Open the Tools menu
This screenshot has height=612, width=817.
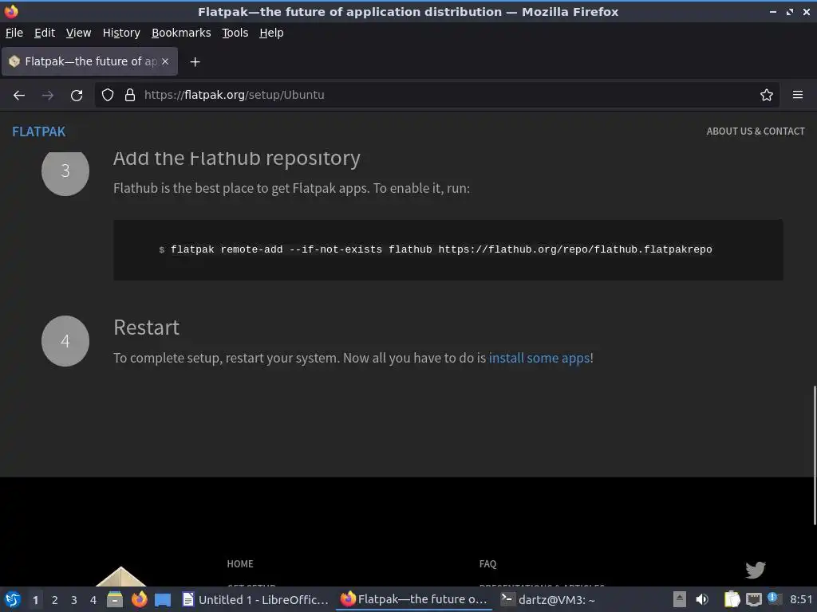(235, 33)
